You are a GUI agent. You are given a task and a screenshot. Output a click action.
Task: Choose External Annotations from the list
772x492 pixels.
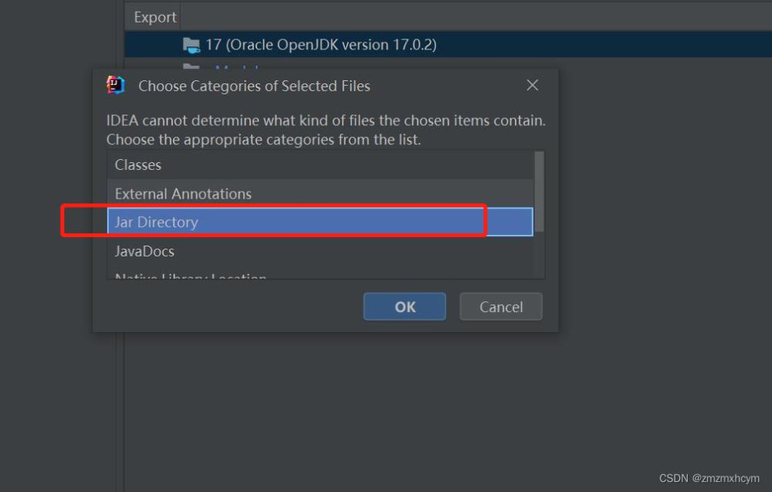click(183, 193)
